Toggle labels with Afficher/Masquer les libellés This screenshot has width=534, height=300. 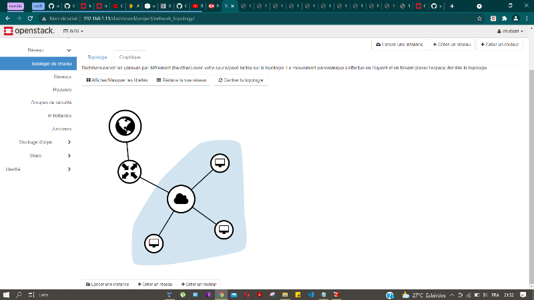(x=117, y=80)
